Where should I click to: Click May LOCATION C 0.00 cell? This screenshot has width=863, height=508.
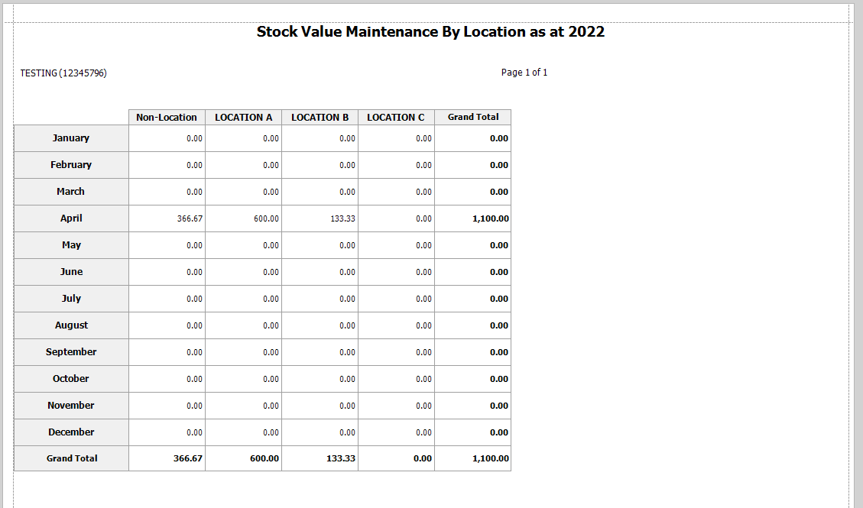[x=396, y=245]
